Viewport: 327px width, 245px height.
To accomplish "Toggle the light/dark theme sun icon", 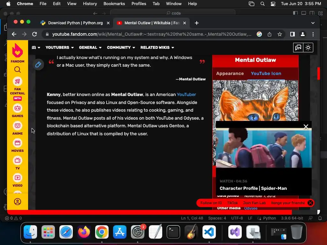I will point(308,48).
